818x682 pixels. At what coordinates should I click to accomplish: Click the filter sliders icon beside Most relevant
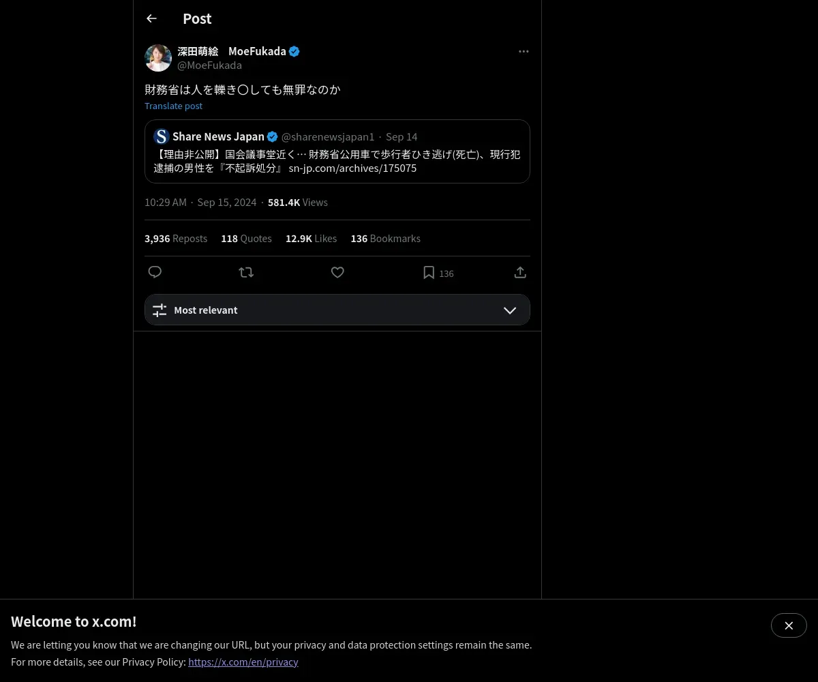pos(160,310)
